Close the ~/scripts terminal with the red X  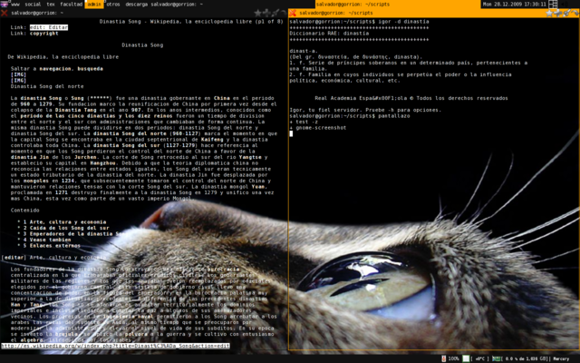click(292, 13)
